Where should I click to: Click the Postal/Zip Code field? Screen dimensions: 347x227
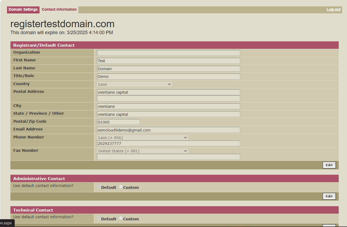[x=118, y=122]
